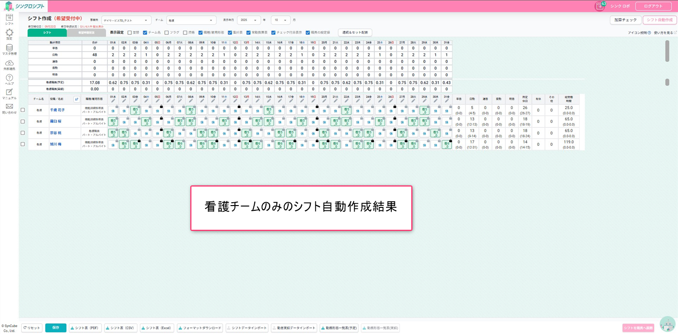Open マスタ管理 database icon
Image resolution: width=678 pixels, height=334 pixels.
click(x=9, y=48)
